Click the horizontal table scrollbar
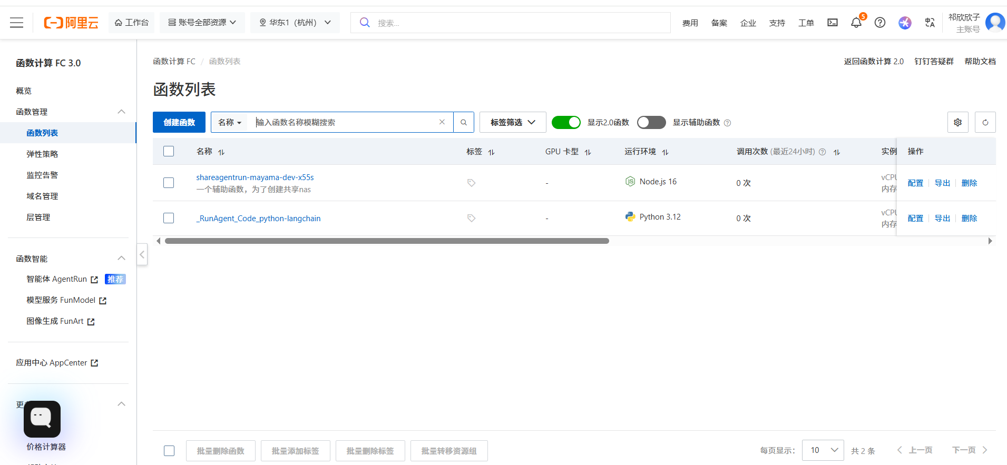The height and width of the screenshot is (465, 1007). tap(387, 241)
